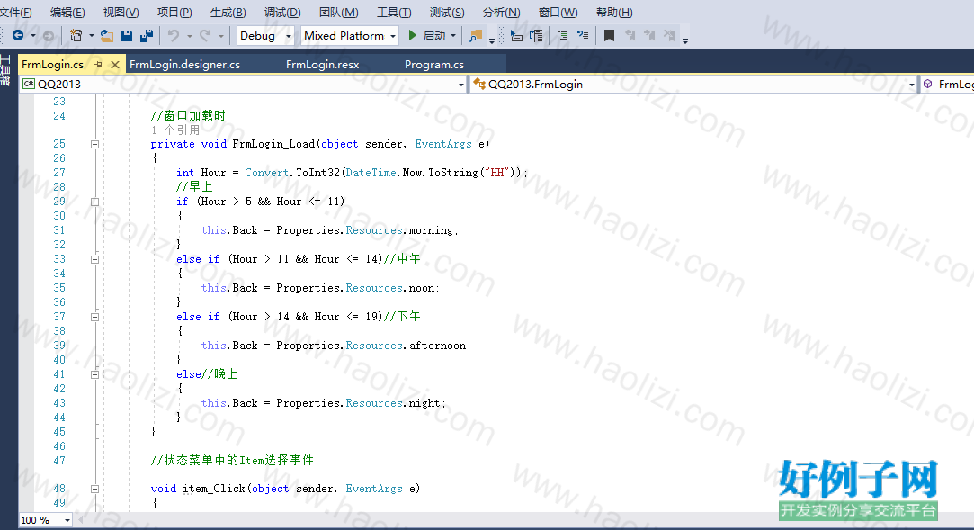Open the Undo history dropdown arrow
Screen dimensions: 974x530
click(190, 36)
